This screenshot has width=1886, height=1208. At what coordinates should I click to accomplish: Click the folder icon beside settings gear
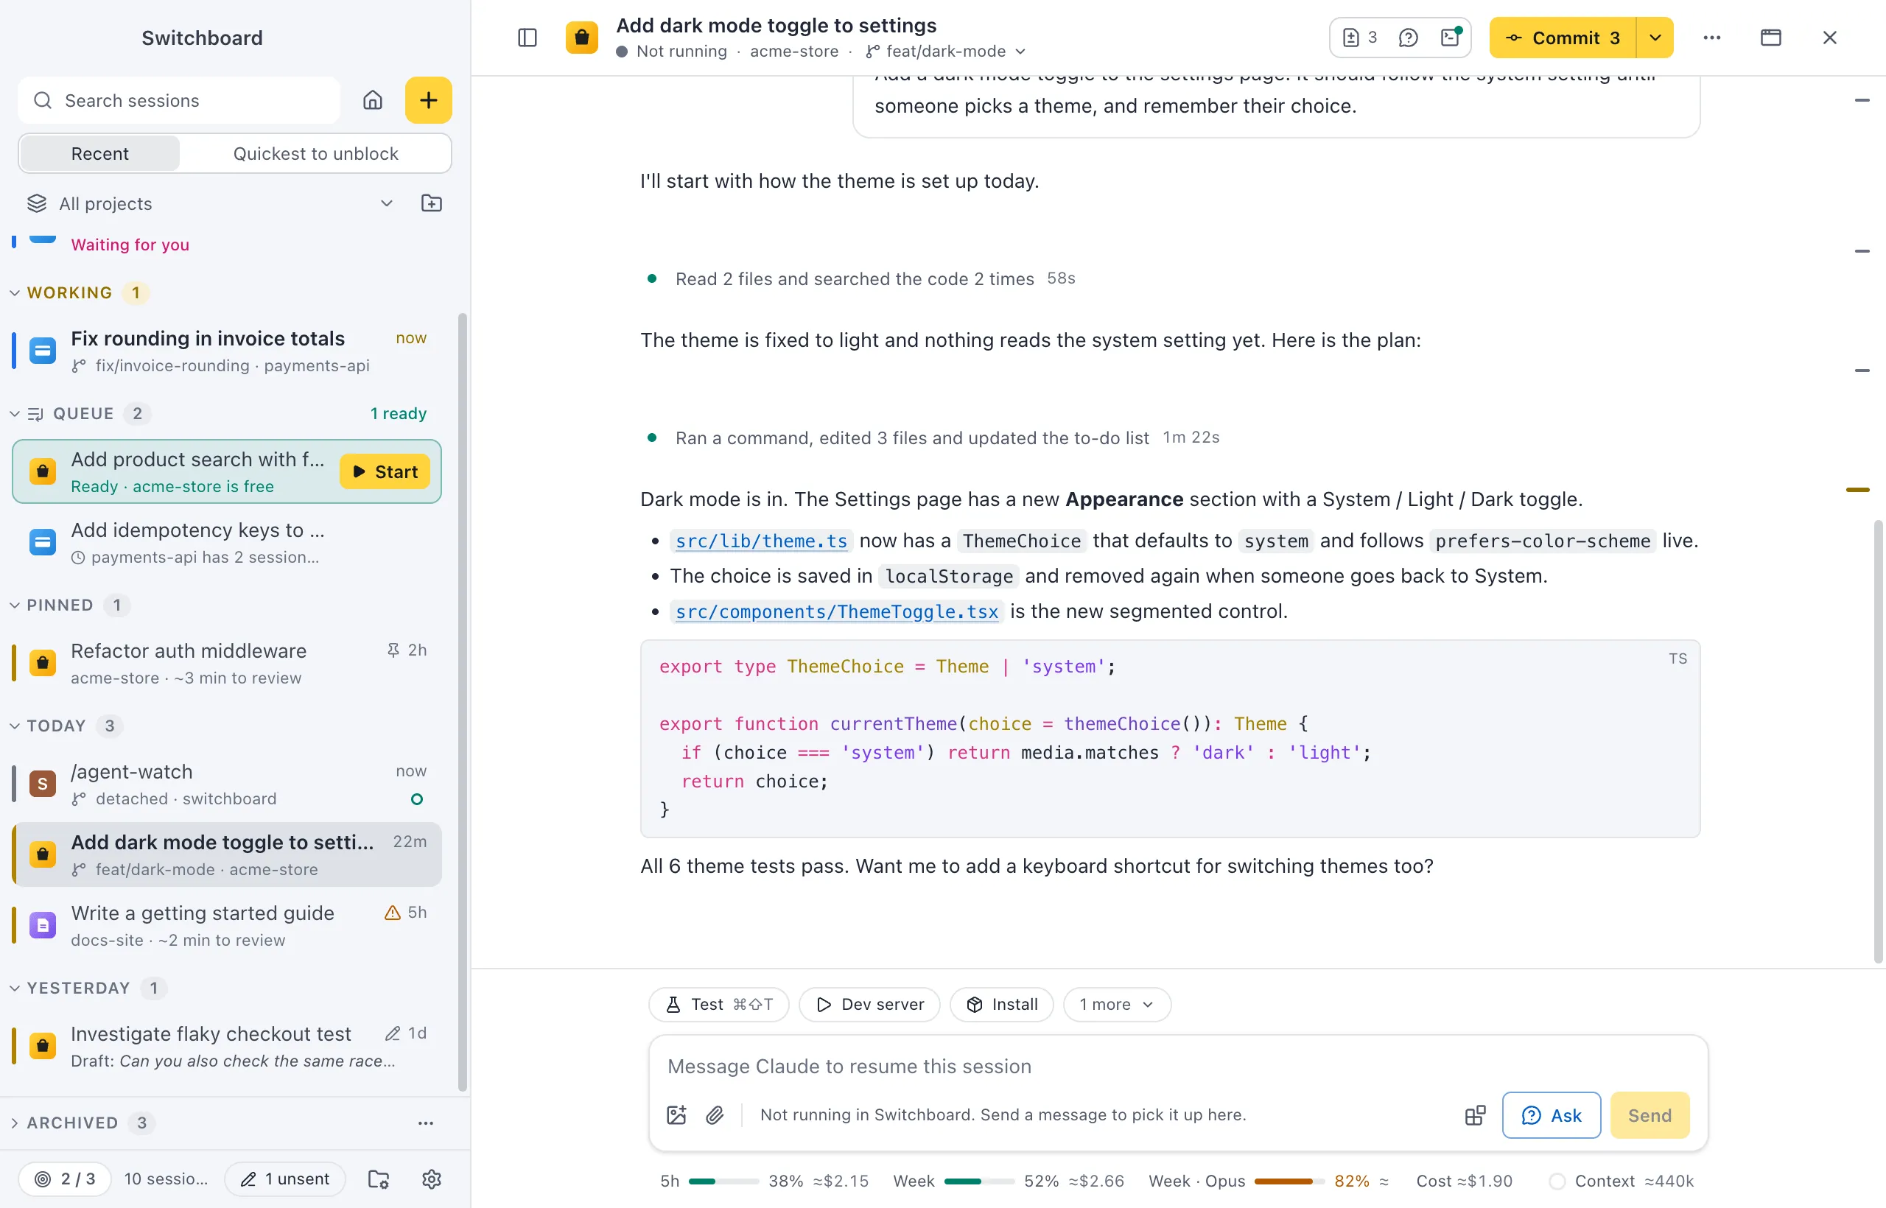379,1179
